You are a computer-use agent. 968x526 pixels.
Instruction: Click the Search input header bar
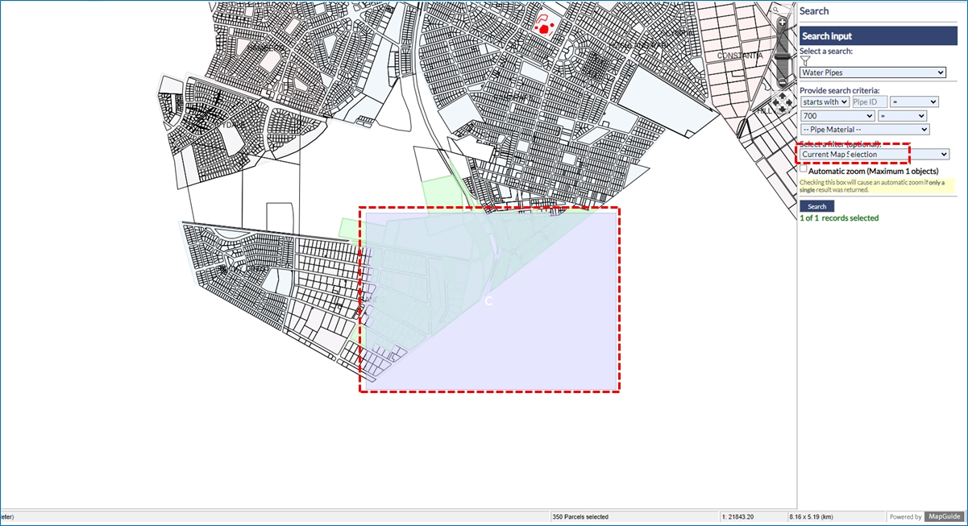point(878,36)
